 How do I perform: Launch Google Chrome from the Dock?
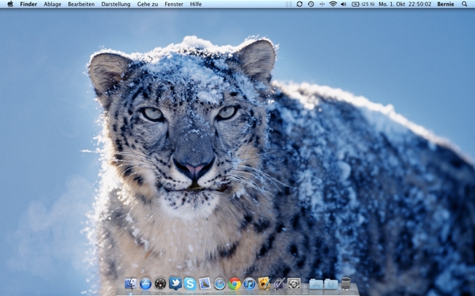coord(235,284)
